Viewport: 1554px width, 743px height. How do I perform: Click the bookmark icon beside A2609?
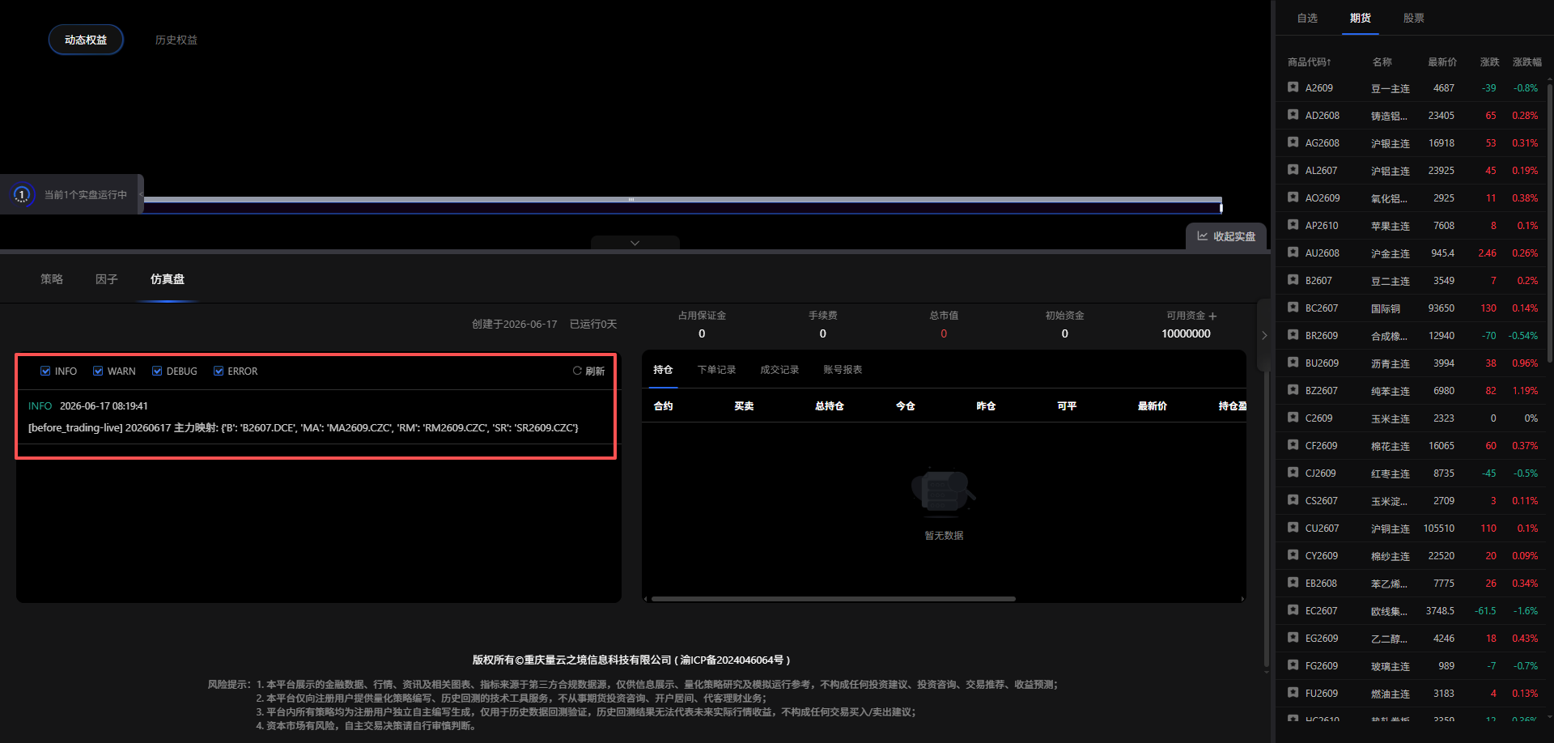point(1293,87)
